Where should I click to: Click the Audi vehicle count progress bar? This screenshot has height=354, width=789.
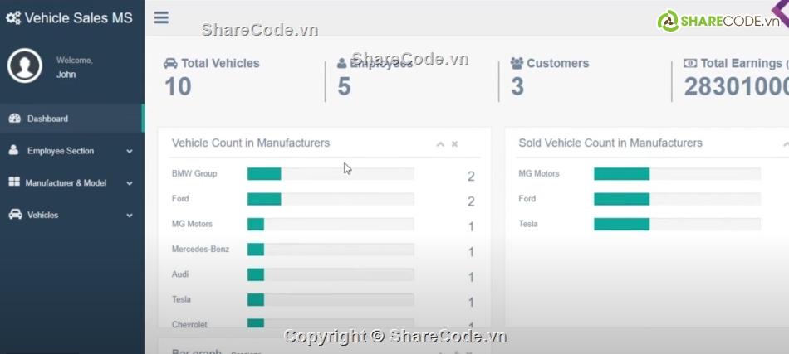pyautogui.click(x=331, y=274)
